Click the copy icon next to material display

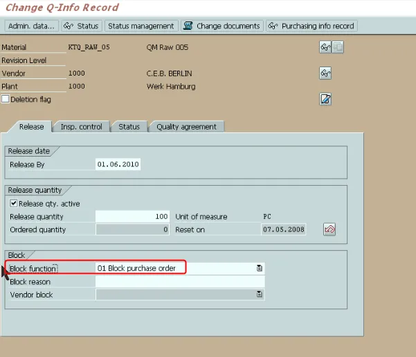[x=338, y=47]
